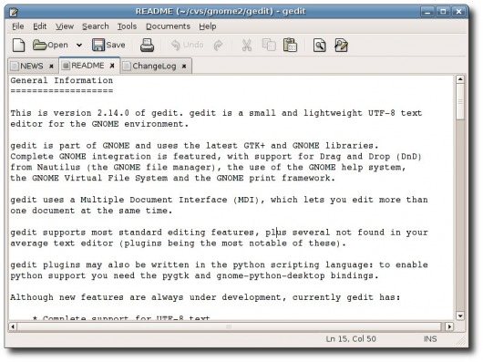The width and height of the screenshot is (483, 362).
Task: Click the Copy icon in the toolbar
Action: [x=269, y=45]
